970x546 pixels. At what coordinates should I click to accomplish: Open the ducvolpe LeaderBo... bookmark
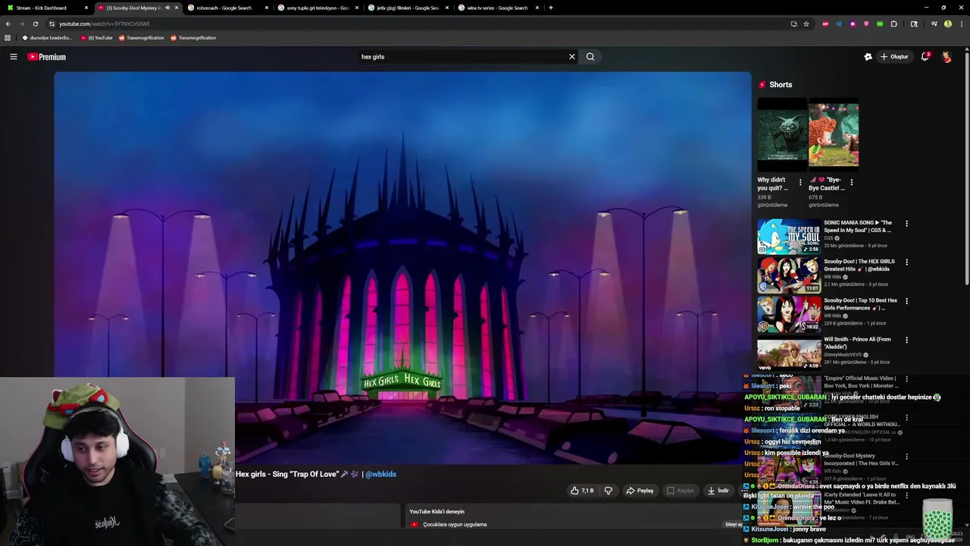[x=47, y=38]
